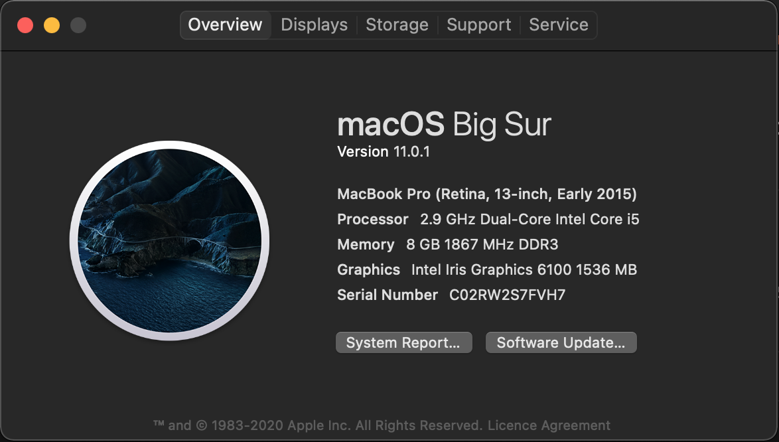Close the About This Mac window
779x442 pixels.
pos(25,25)
